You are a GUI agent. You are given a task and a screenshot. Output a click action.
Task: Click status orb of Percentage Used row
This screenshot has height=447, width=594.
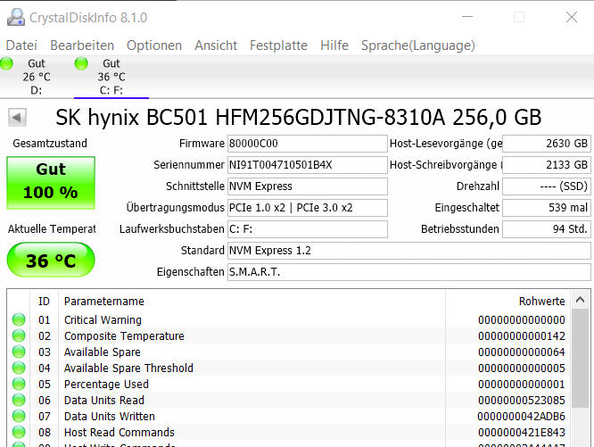click(x=19, y=384)
